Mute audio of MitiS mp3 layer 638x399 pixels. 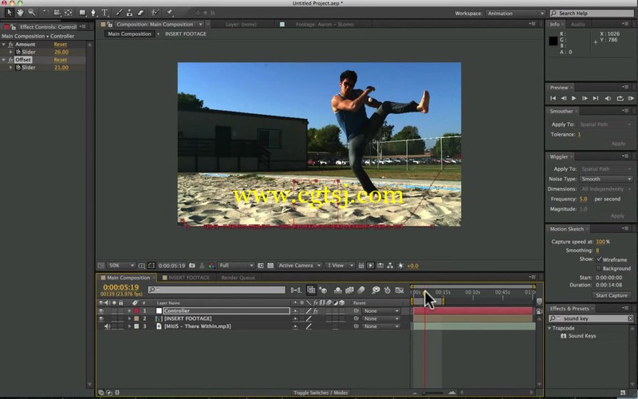pyautogui.click(x=107, y=326)
